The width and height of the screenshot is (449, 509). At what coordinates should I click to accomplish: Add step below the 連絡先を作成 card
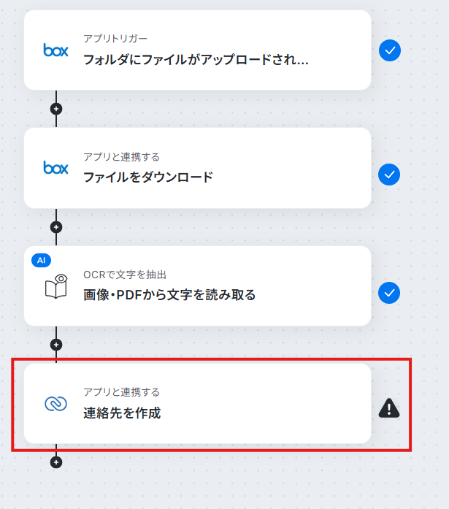(x=56, y=462)
